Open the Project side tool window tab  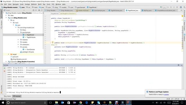pos(1,14)
